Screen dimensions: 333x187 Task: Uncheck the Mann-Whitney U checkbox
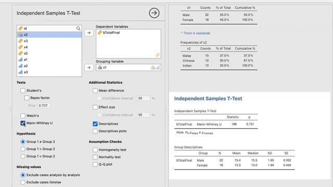(x=23, y=123)
